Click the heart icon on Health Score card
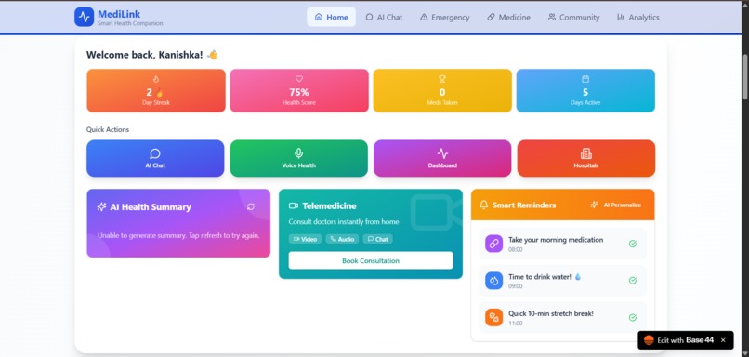 point(299,79)
